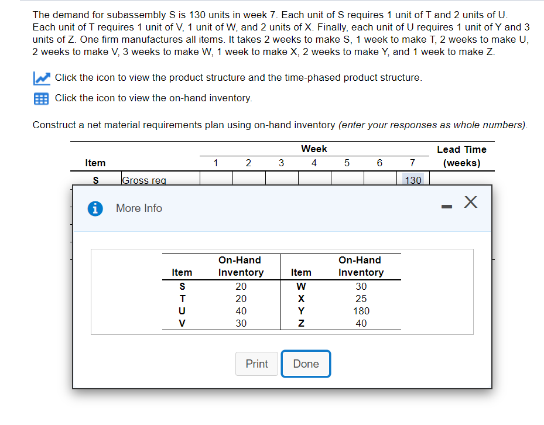Click item W inventory value 30
Viewport: 544px width, 425px height.
click(361, 286)
